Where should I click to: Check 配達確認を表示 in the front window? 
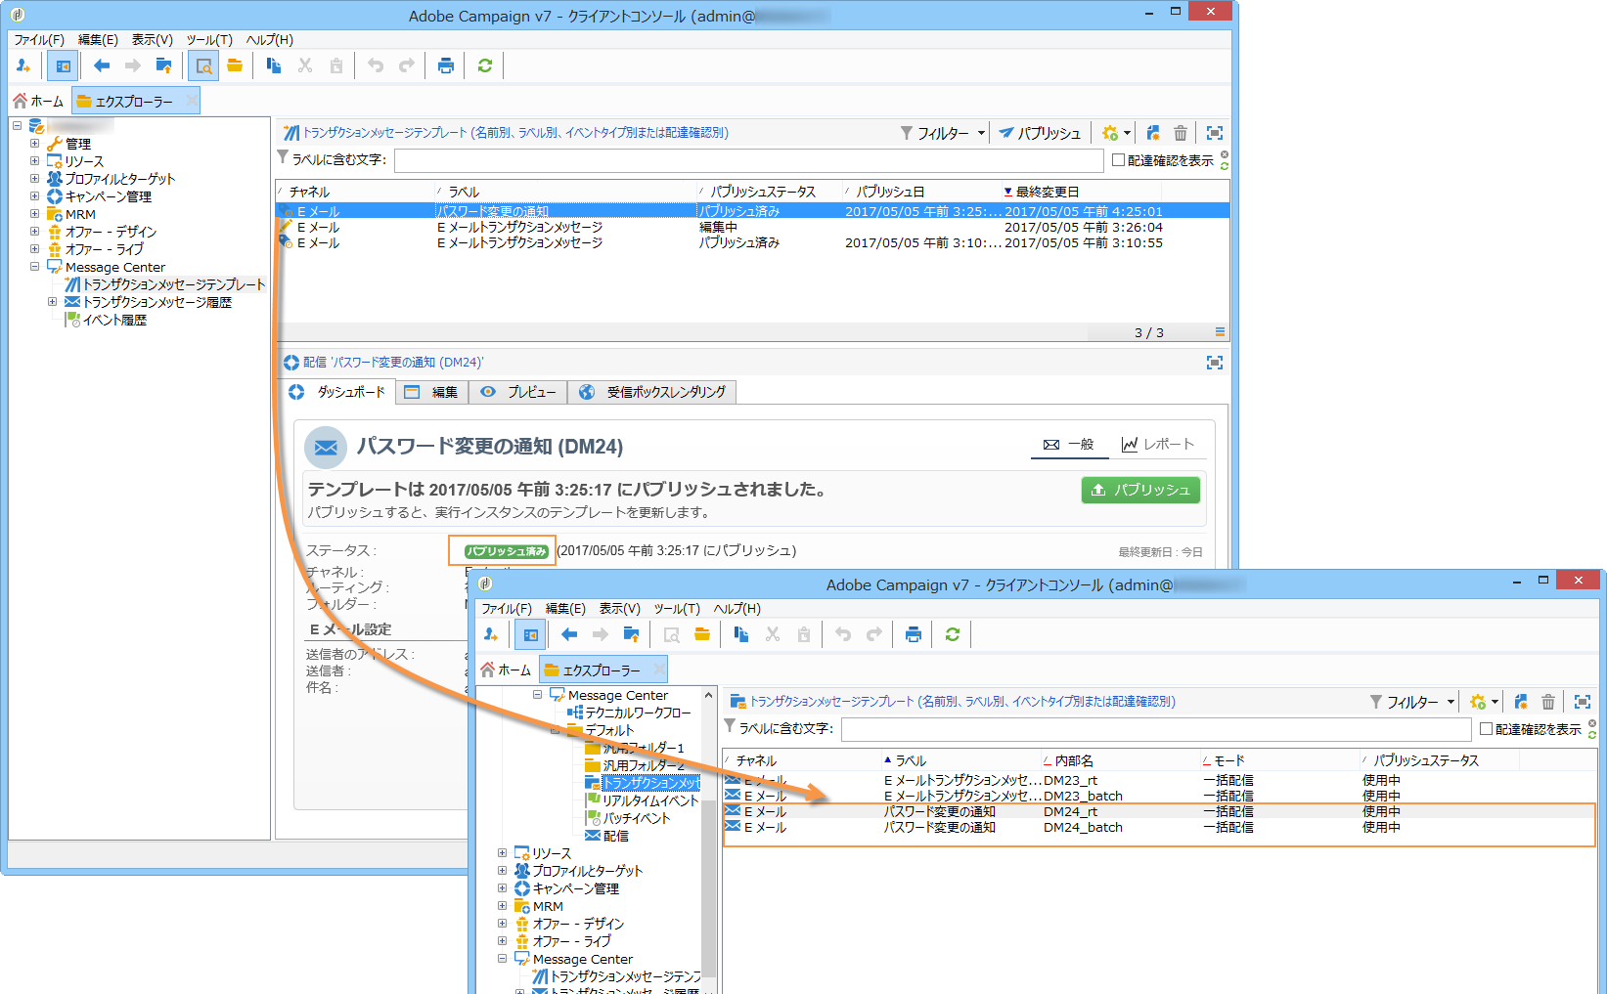coord(1486,729)
